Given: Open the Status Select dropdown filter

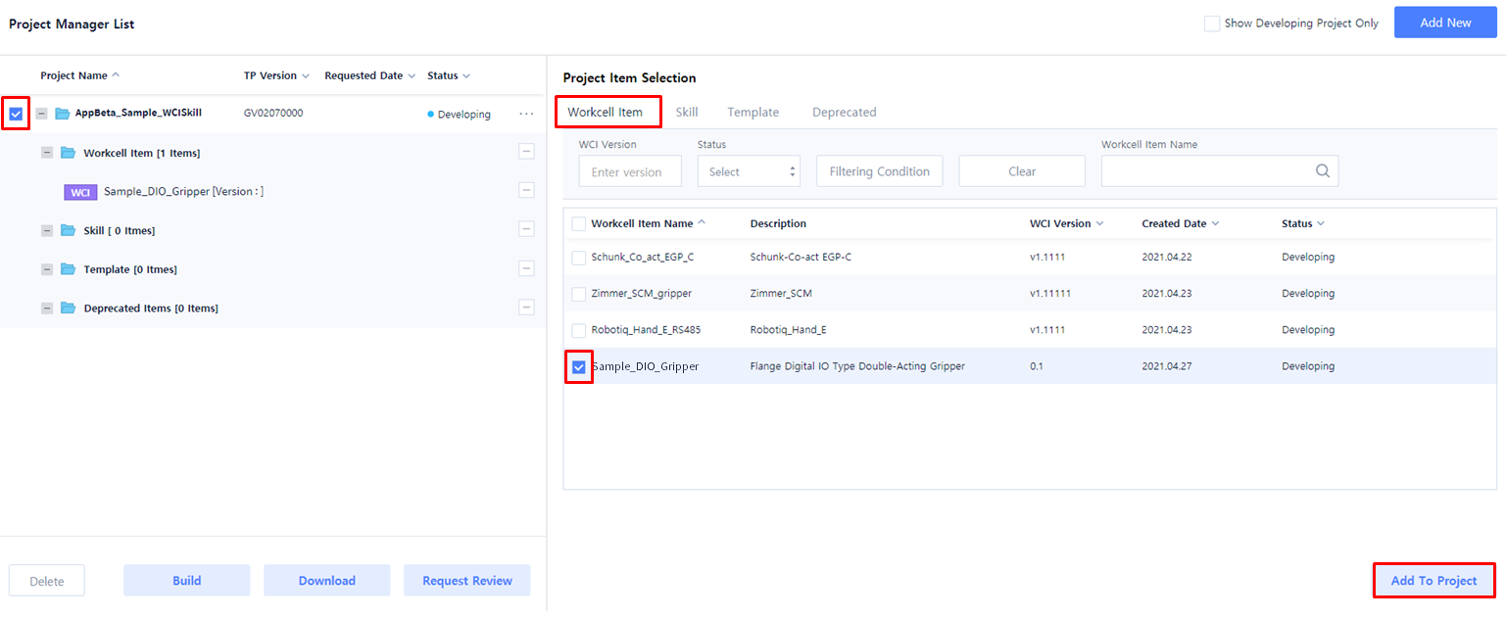Looking at the screenshot, I should pos(749,171).
